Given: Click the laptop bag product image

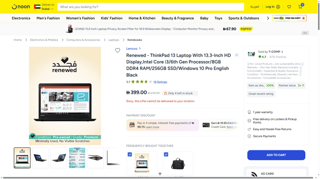Looking at the screenshot, I should point(178,163).
